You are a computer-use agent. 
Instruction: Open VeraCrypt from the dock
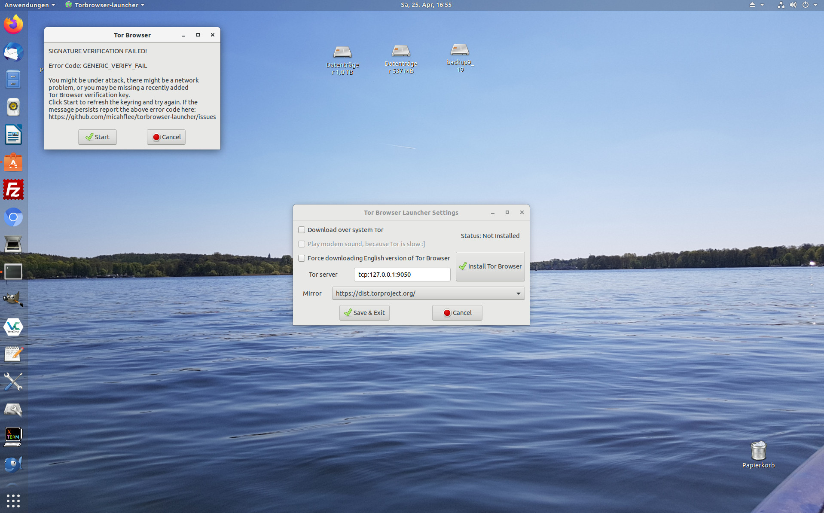(13, 327)
